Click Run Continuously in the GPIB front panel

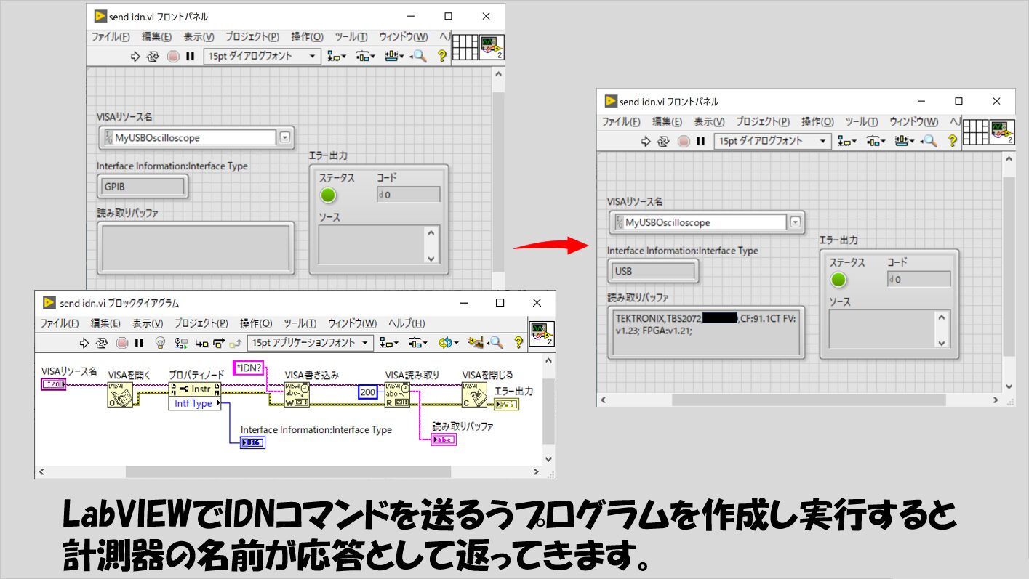(153, 56)
